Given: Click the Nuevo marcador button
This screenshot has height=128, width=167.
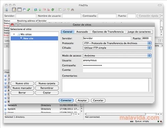Looking at the screenshot, I should pyautogui.click(x=22, y=88).
